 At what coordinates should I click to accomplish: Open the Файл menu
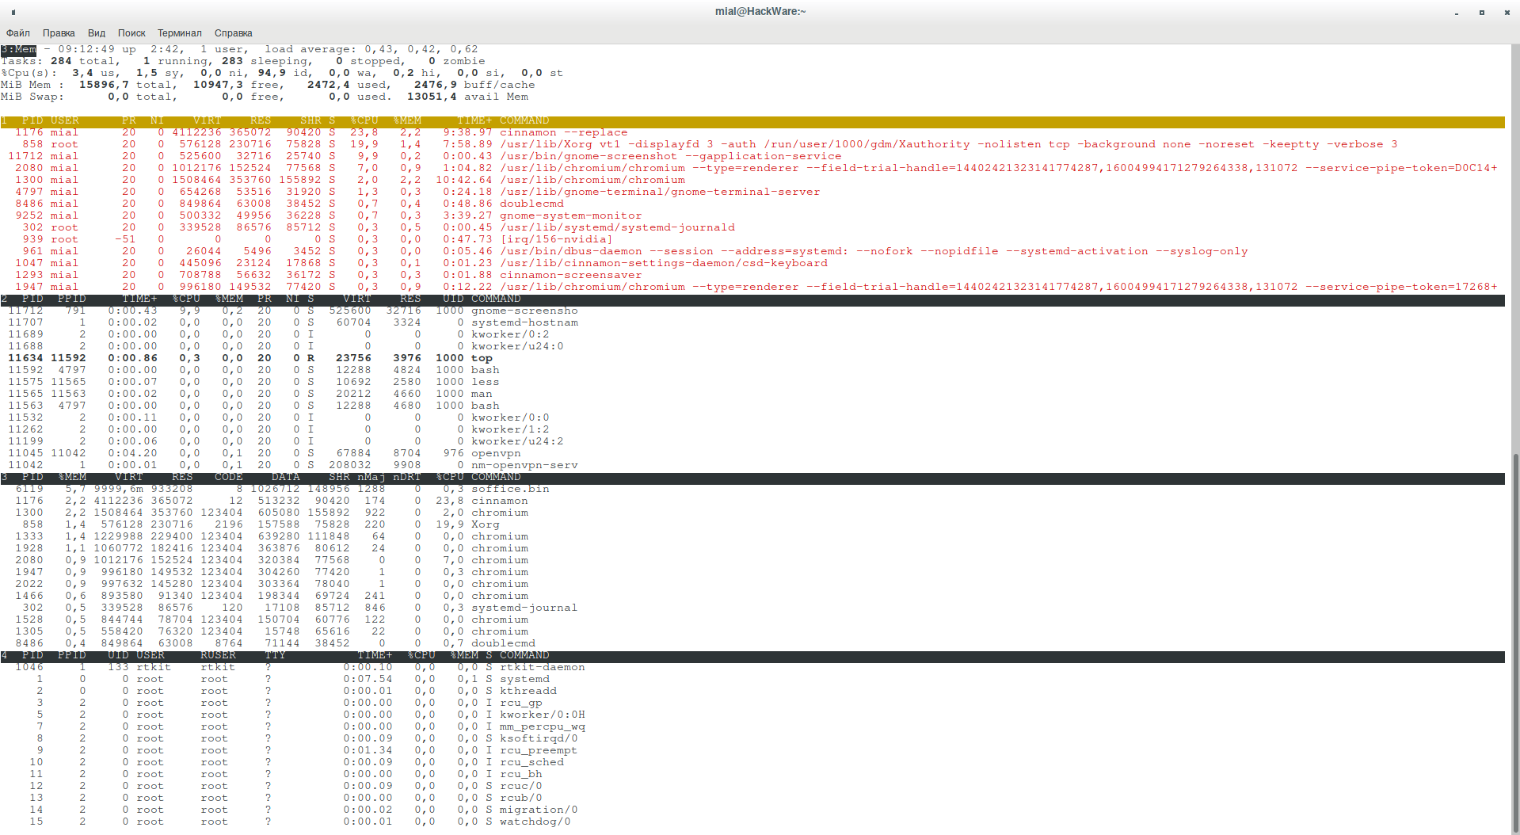pos(18,33)
